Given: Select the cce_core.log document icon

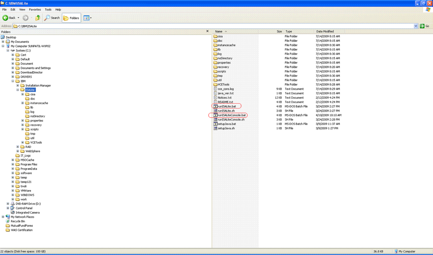Looking at the screenshot, I should point(215,89).
